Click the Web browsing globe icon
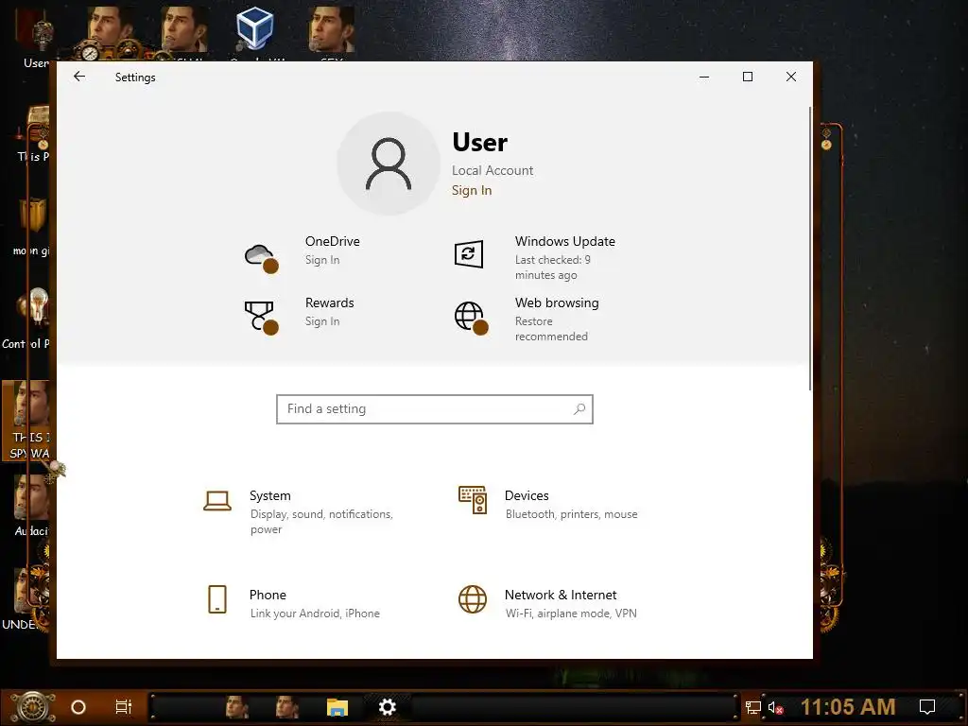The height and width of the screenshot is (726, 968). click(471, 318)
